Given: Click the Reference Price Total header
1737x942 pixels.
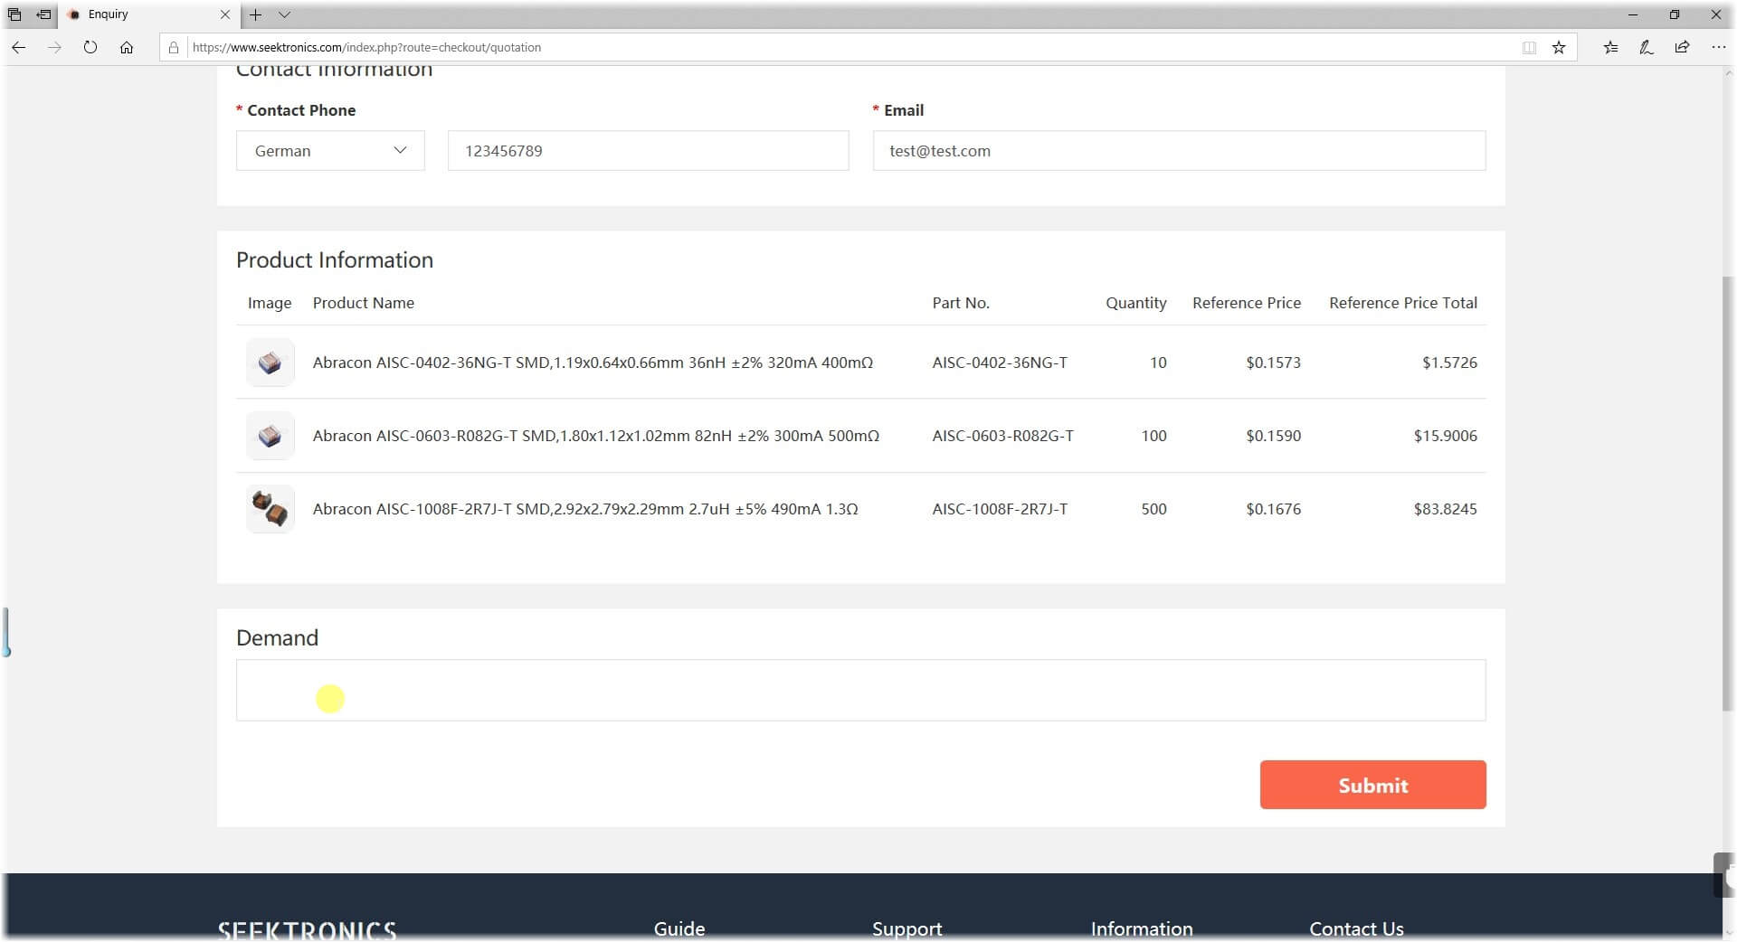Looking at the screenshot, I should click(1403, 303).
